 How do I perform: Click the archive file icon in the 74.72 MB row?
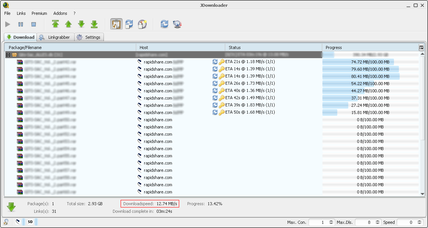20,62
